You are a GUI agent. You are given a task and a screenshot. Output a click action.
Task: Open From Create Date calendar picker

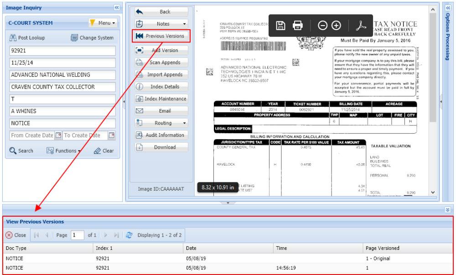point(58,135)
